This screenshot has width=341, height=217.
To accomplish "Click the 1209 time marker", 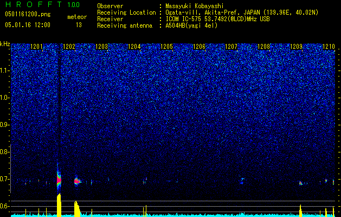I will (296, 47).
